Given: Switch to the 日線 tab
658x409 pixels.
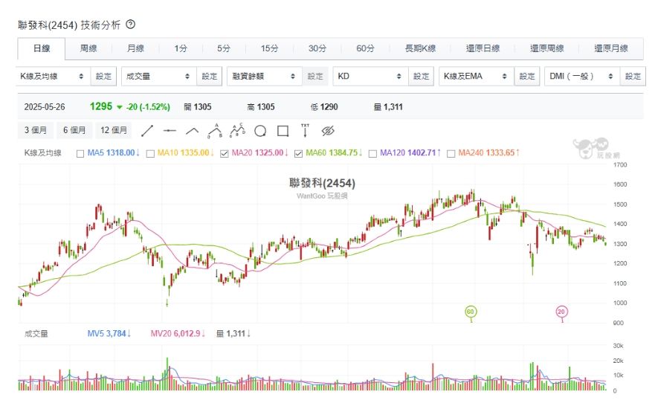Looking at the screenshot, I should tap(42, 48).
